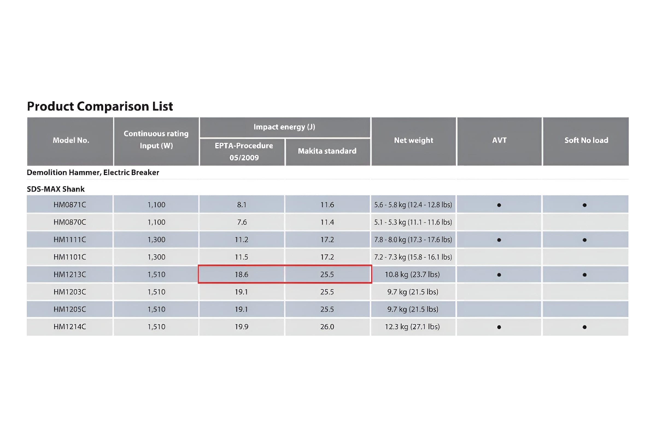Click the Impact energy (J) column header
Image resolution: width=656 pixels, height=437 pixels.
point(285,127)
